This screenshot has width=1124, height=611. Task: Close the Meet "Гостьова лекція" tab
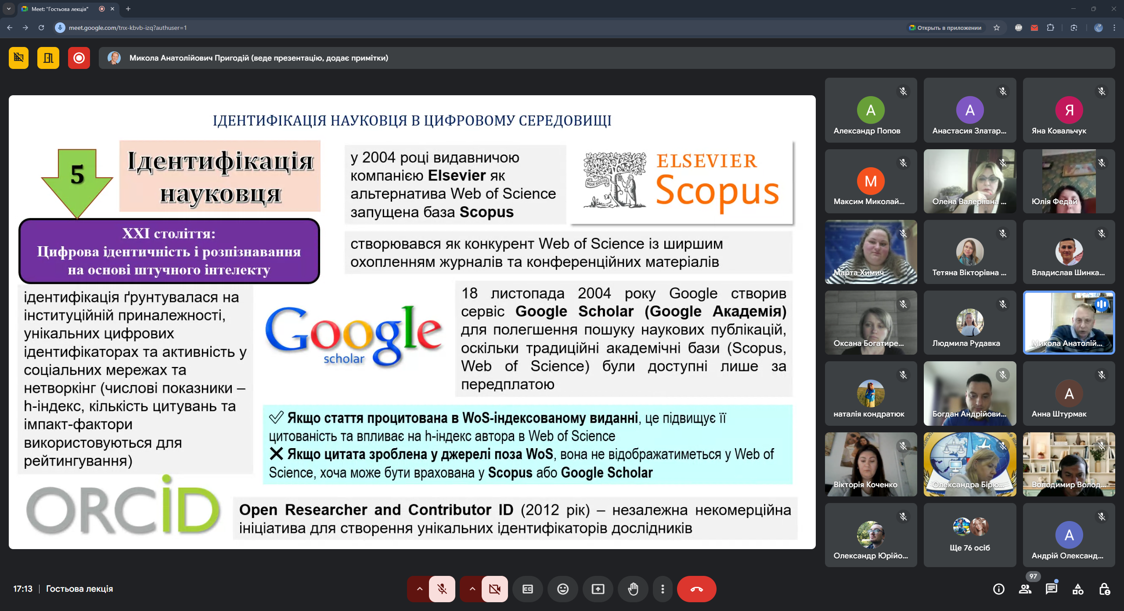click(x=112, y=9)
